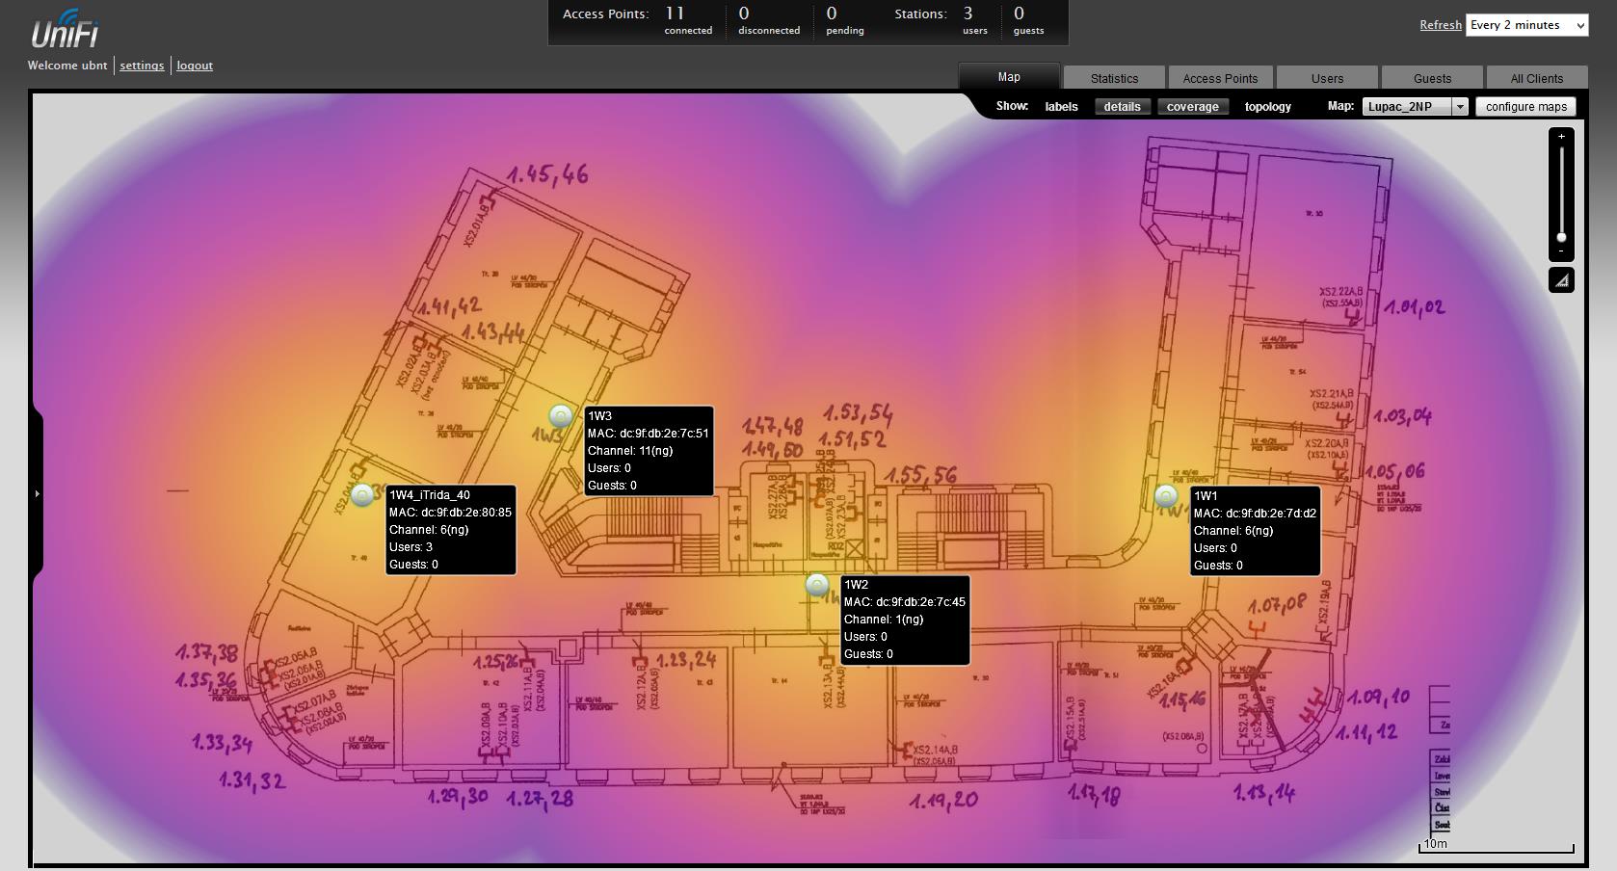Select the 1W1 access point icon
1617x871 pixels.
point(1166,496)
